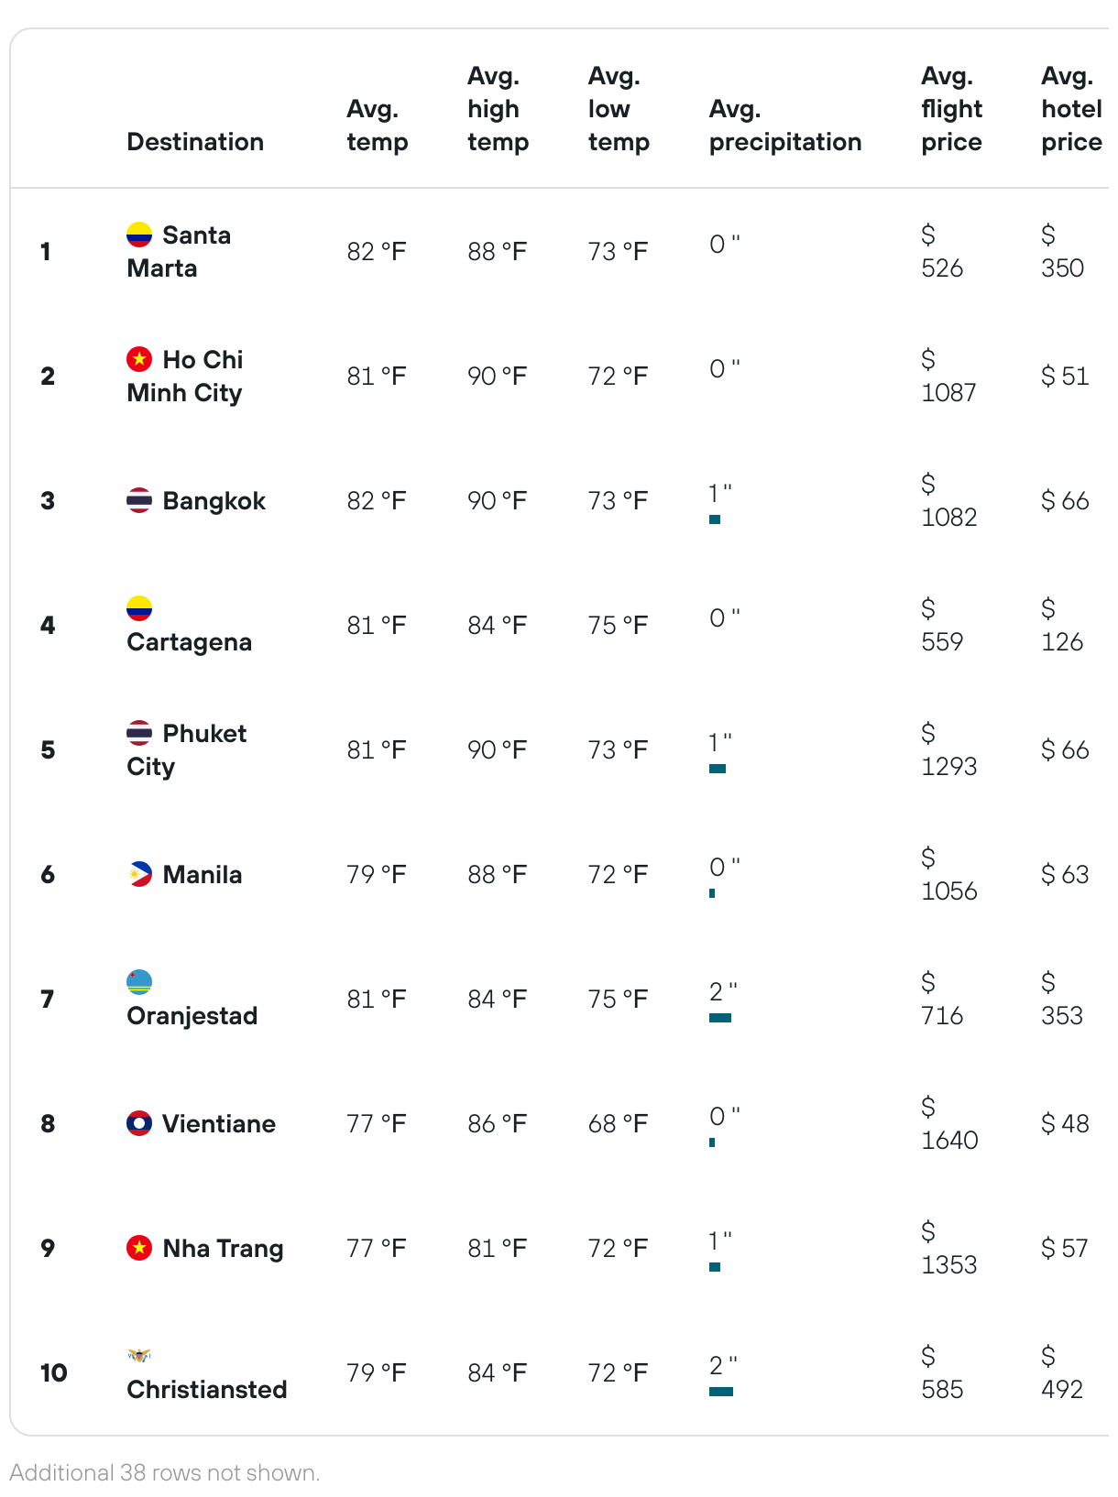
Task: Click the Vietnam flag beside Ho Chi Minh City
Action: 139,359
